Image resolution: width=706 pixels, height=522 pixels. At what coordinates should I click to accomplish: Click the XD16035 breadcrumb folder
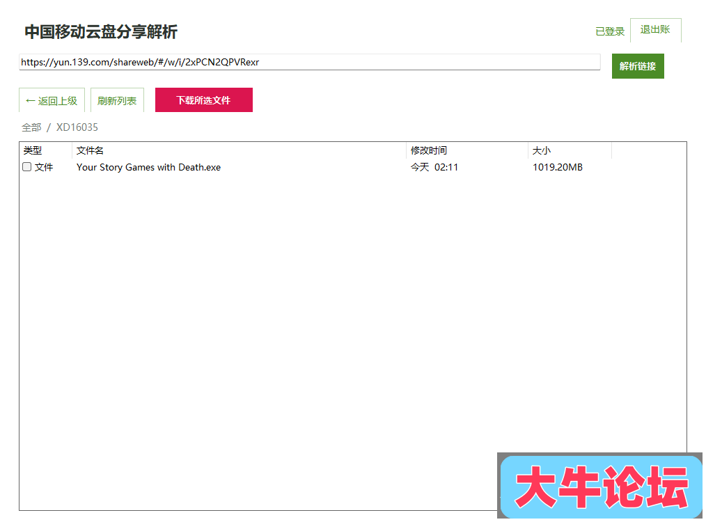[x=77, y=127]
